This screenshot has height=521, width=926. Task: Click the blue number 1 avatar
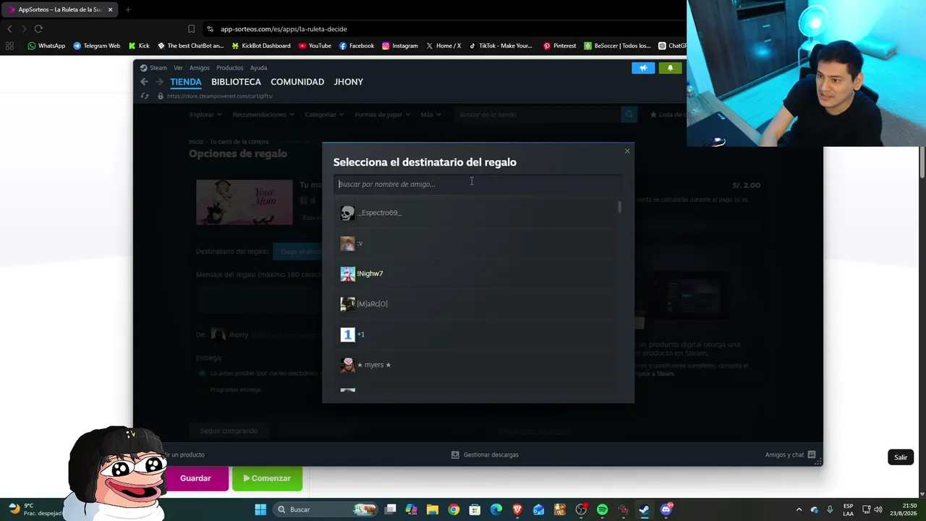coord(347,334)
